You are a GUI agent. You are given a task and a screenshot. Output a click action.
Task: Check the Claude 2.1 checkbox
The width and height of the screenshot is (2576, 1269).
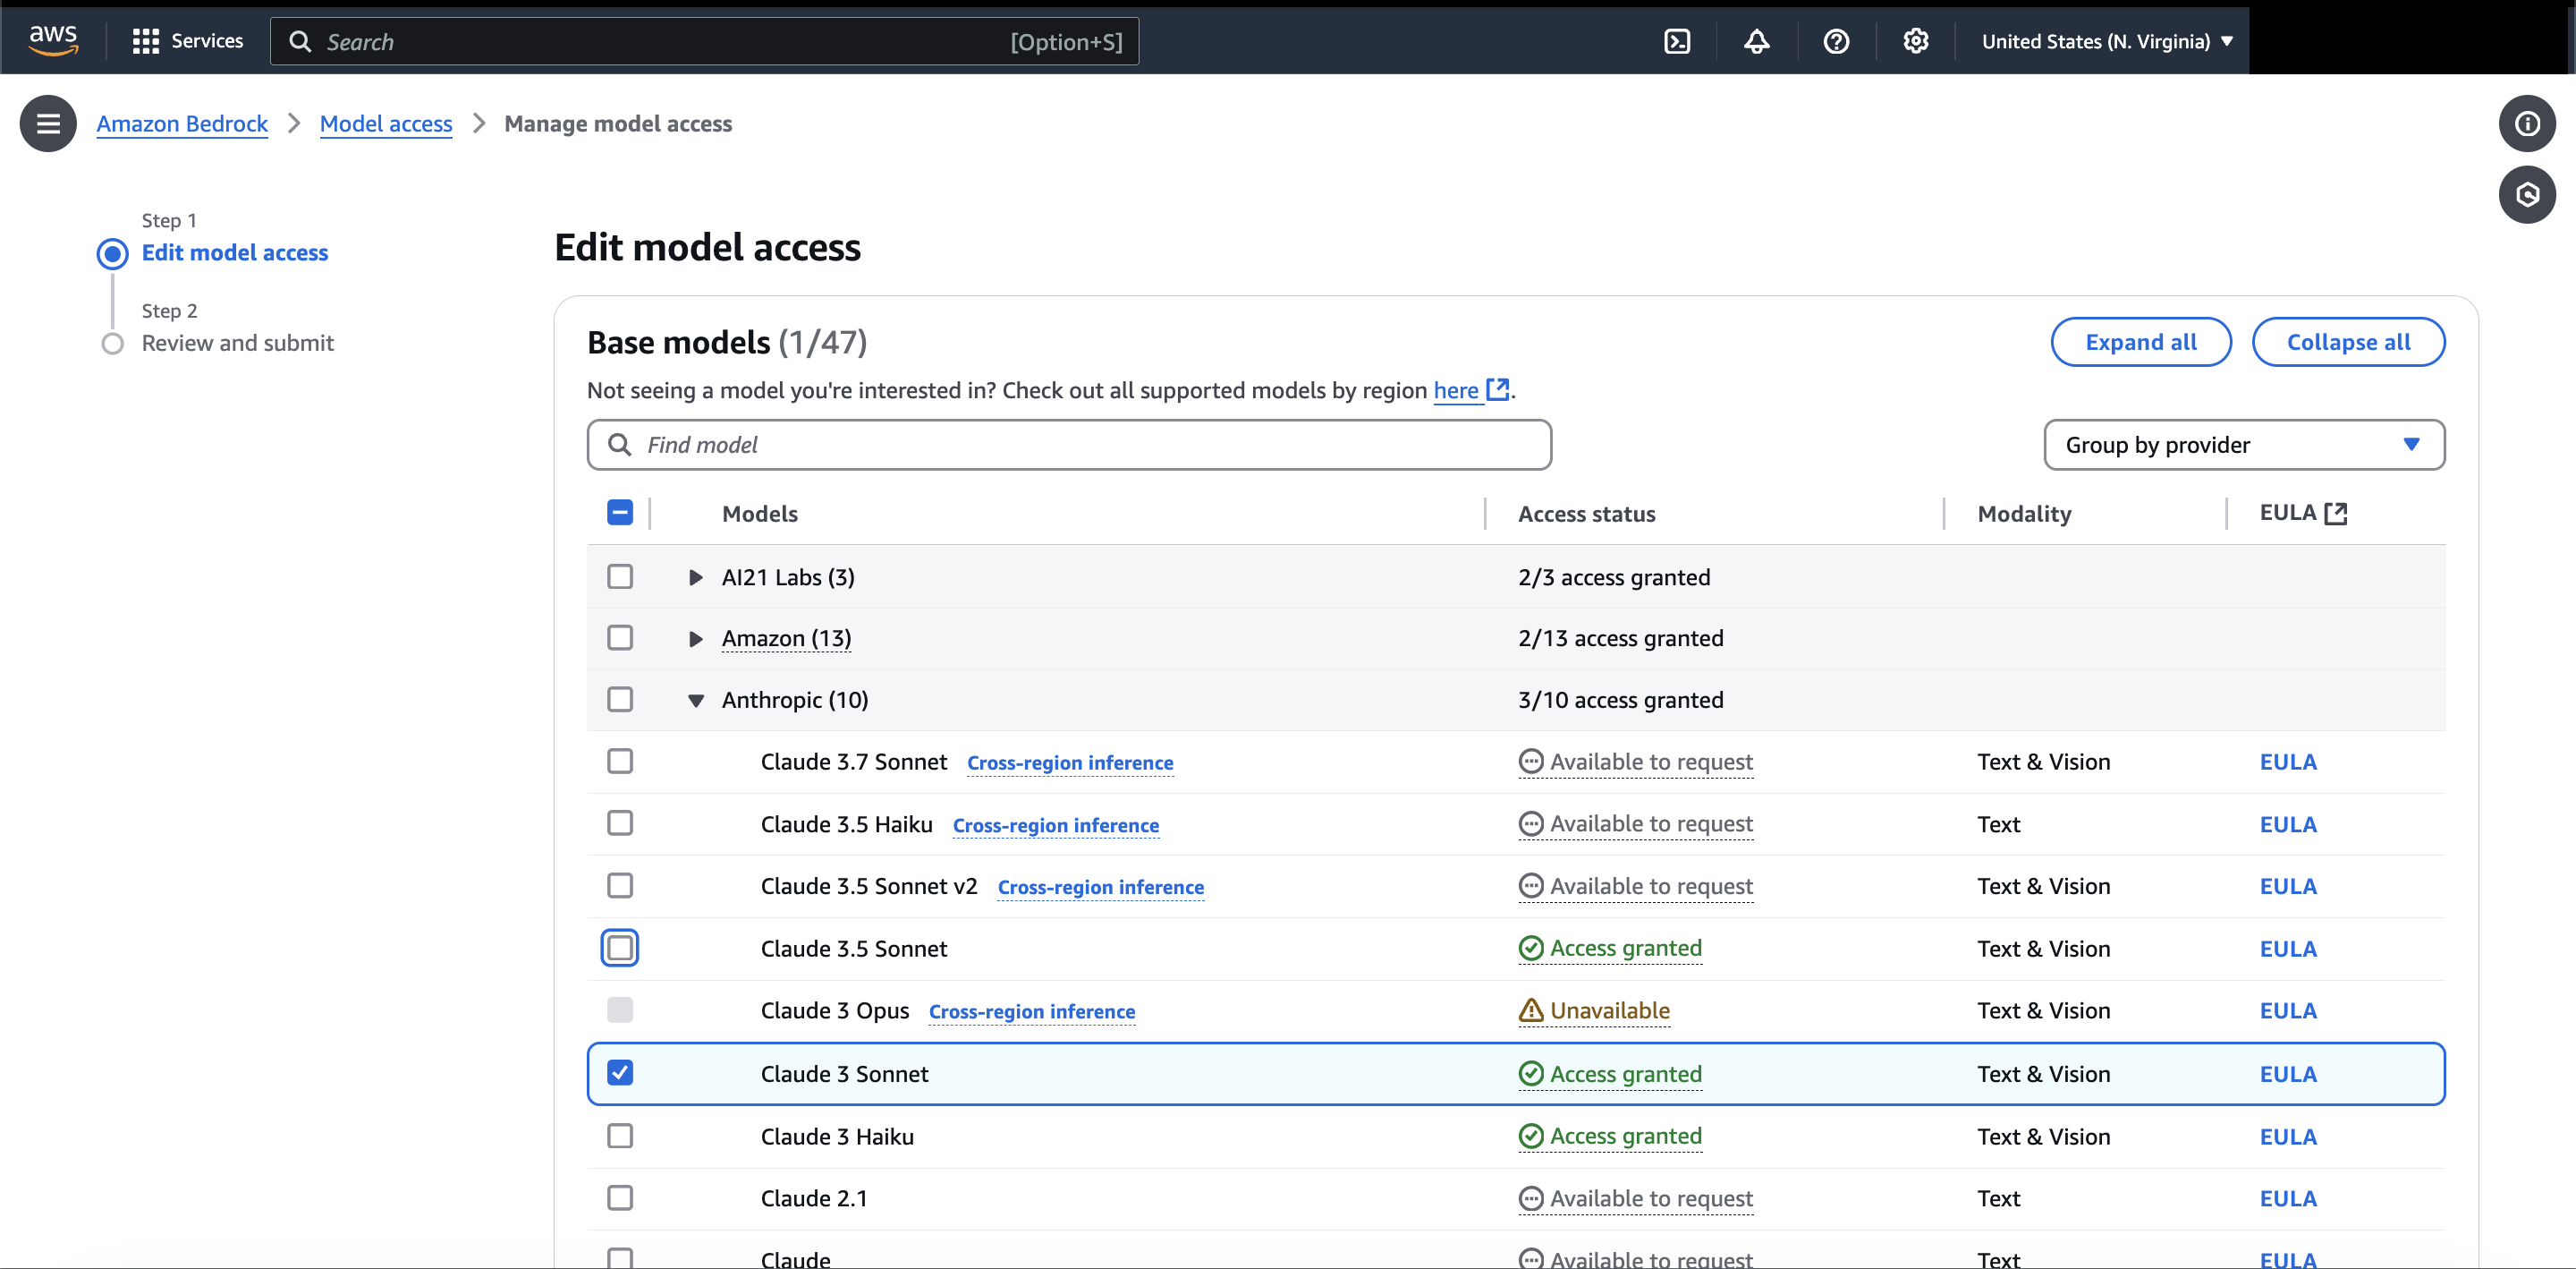click(620, 1198)
